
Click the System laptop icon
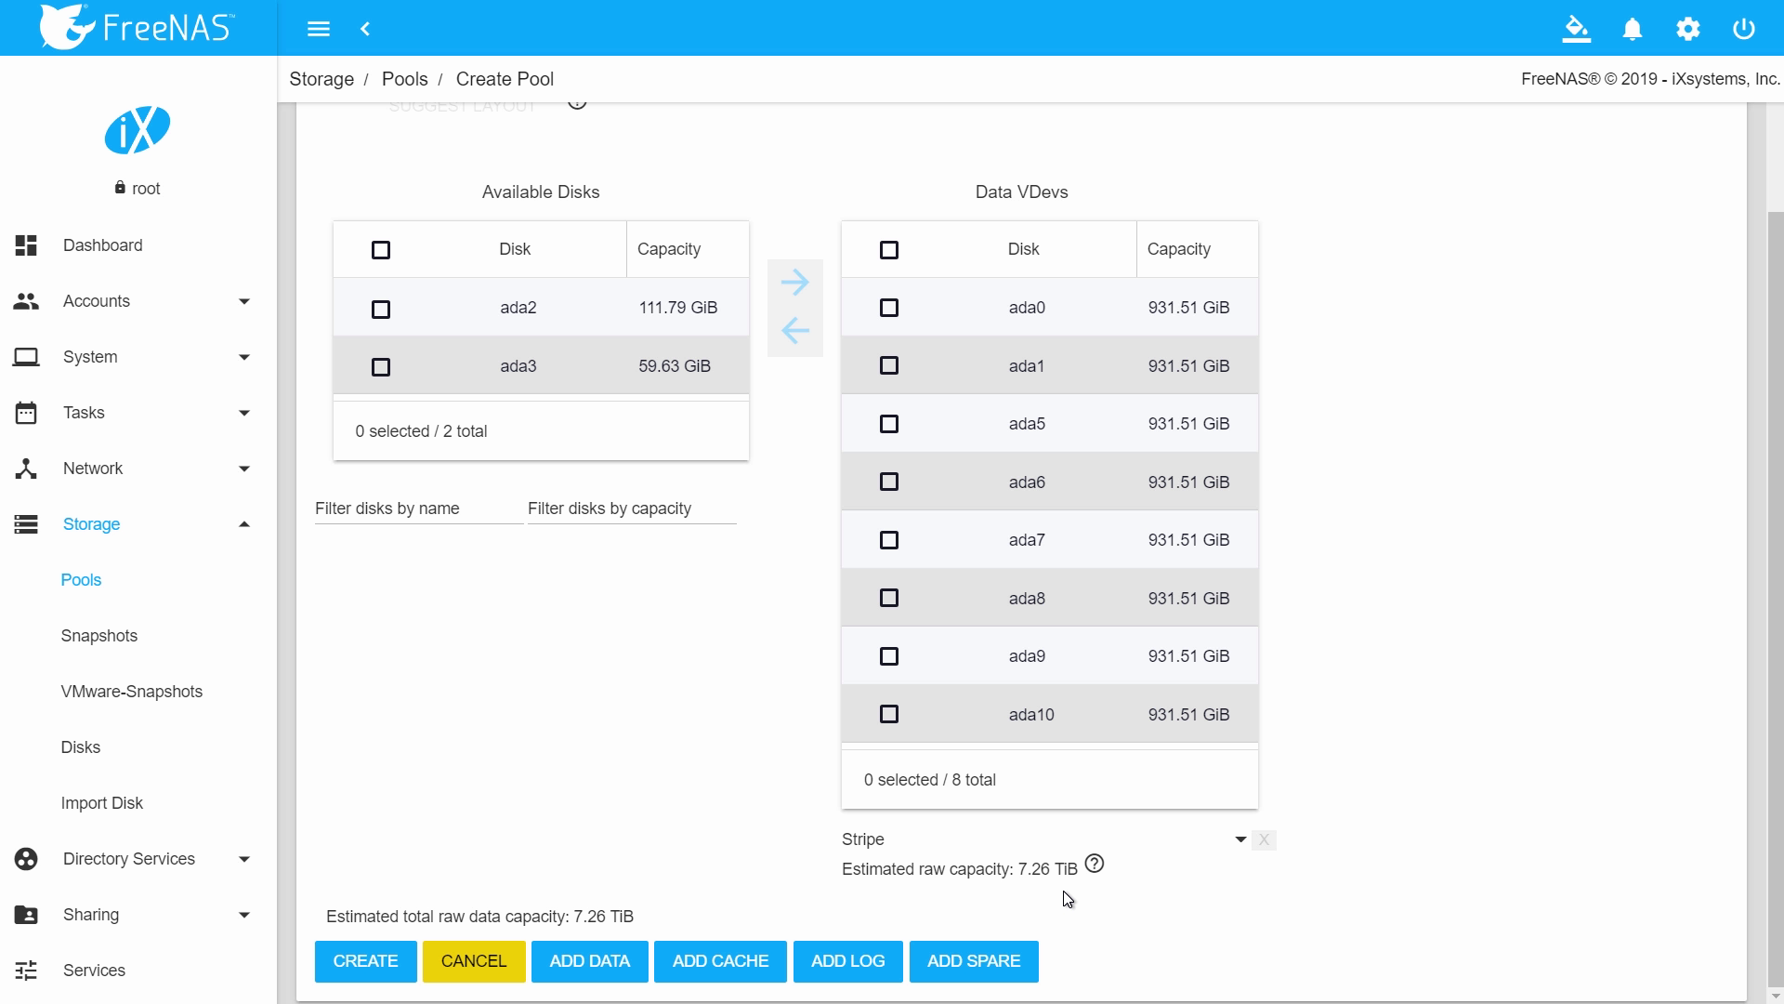pos(26,357)
